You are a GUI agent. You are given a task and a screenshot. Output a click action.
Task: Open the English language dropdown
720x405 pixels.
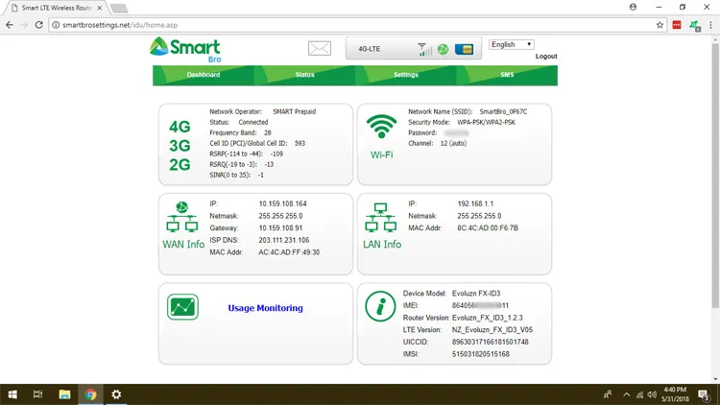[512, 44]
